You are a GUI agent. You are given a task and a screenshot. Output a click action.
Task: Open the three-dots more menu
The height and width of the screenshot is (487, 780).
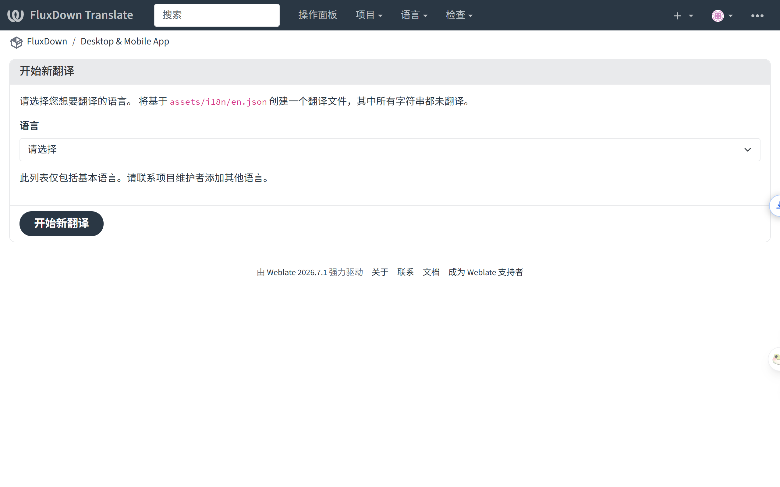[x=757, y=16]
